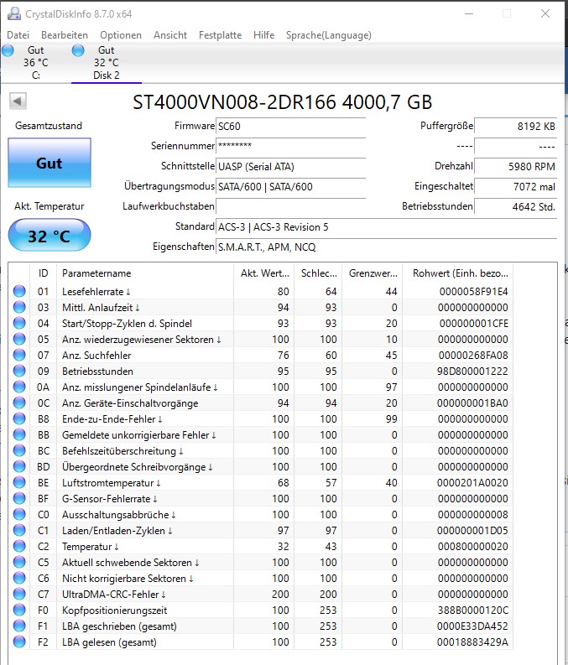Viewport: 568px width, 665px height.
Task: Click the Eingeschaltet value 7072 mal
Action: tap(515, 187)
